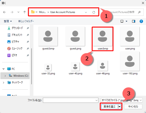Select User Account Pictures breadcrumb
This screenshot has width=146, height=113.
(63, 12)
